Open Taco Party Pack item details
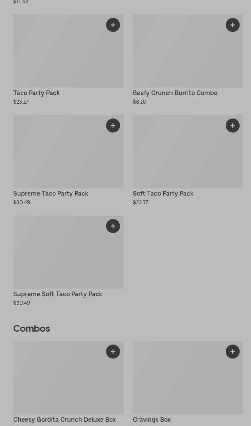Image resolution: width=251 pixels, height=426 pixels. [37, 93]
